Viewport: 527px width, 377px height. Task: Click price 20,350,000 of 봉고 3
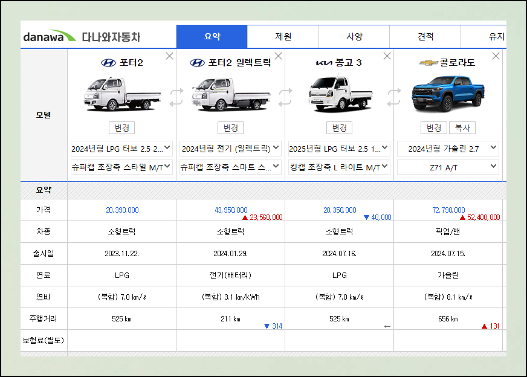click(x=340, y=210)
